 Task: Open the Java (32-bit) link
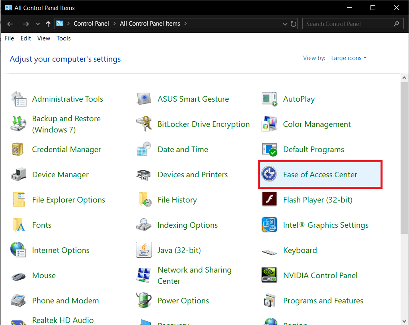pyautogui.click(x=179, y=250)
